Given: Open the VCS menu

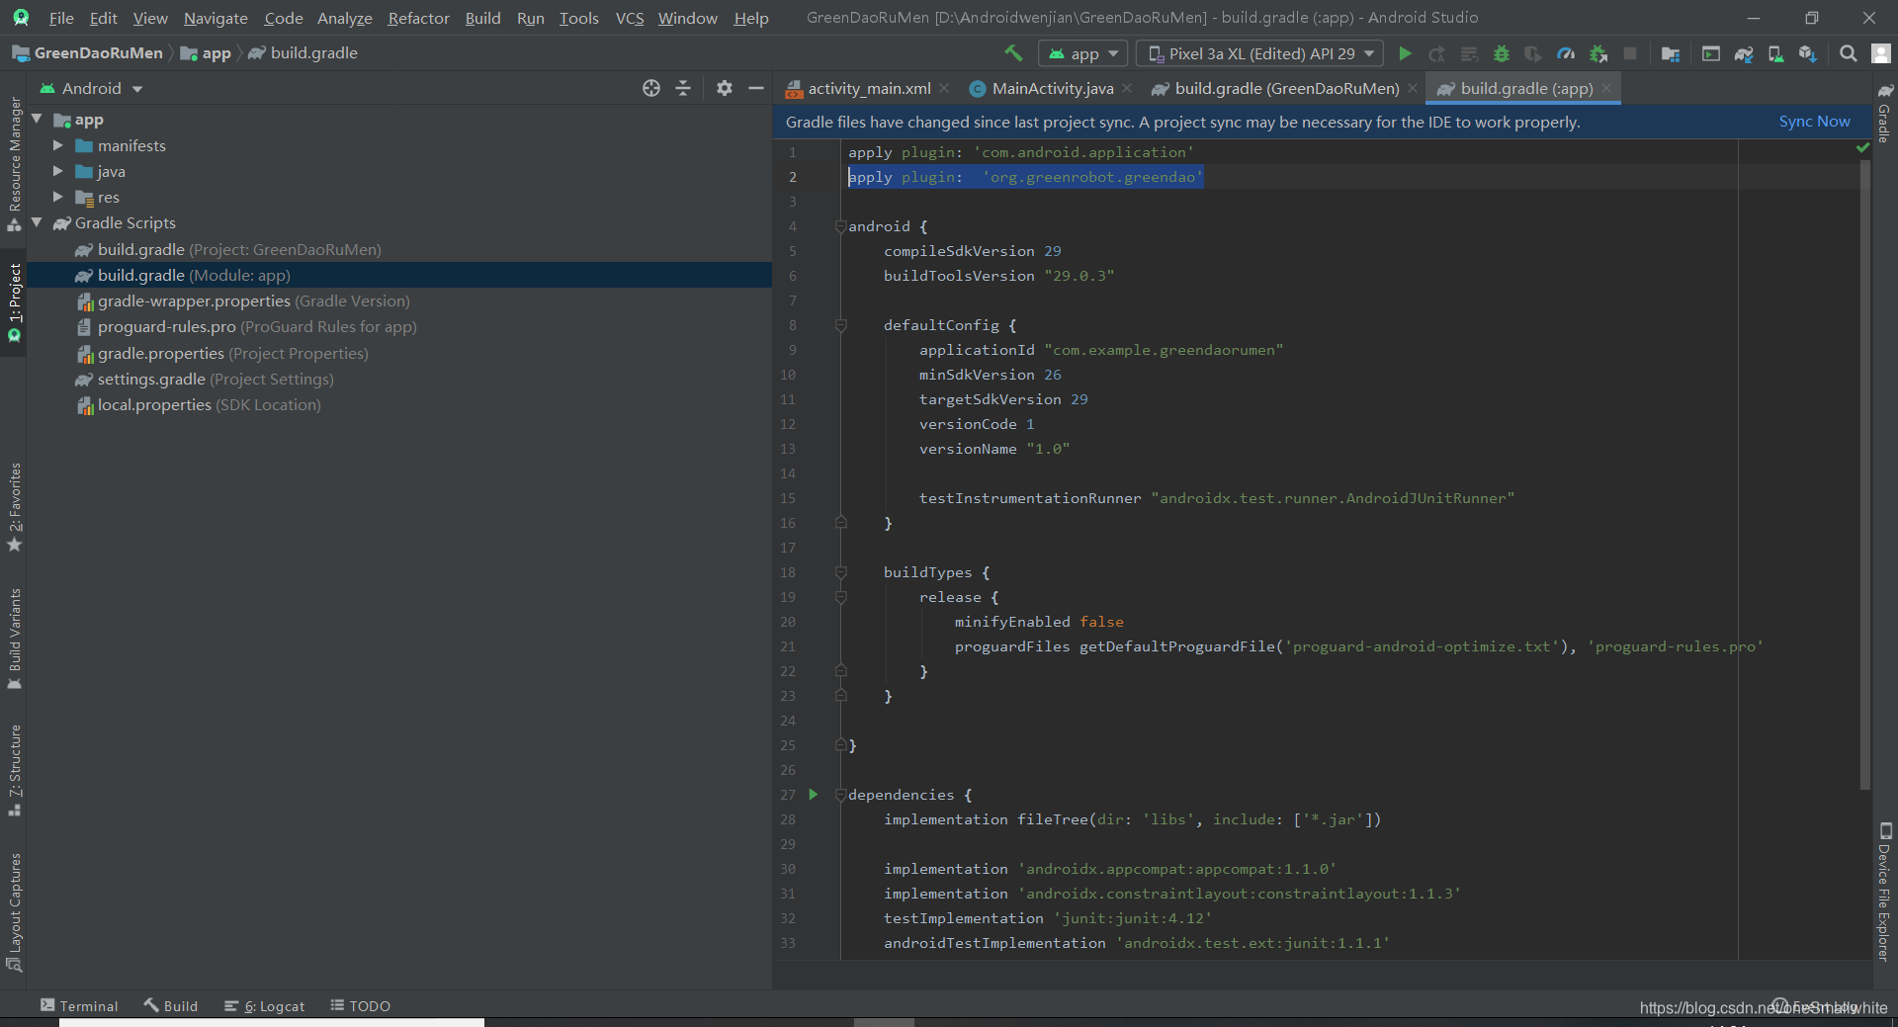Looking at the screenshot, I should (629, 18).
